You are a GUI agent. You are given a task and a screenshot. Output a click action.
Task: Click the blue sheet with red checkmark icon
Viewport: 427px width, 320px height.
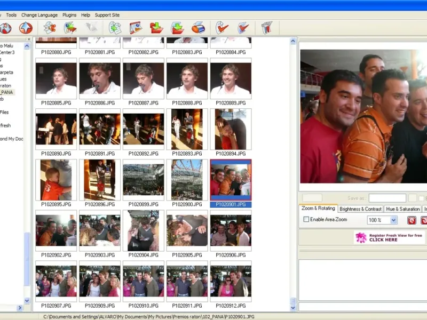[x=243, y=28]
